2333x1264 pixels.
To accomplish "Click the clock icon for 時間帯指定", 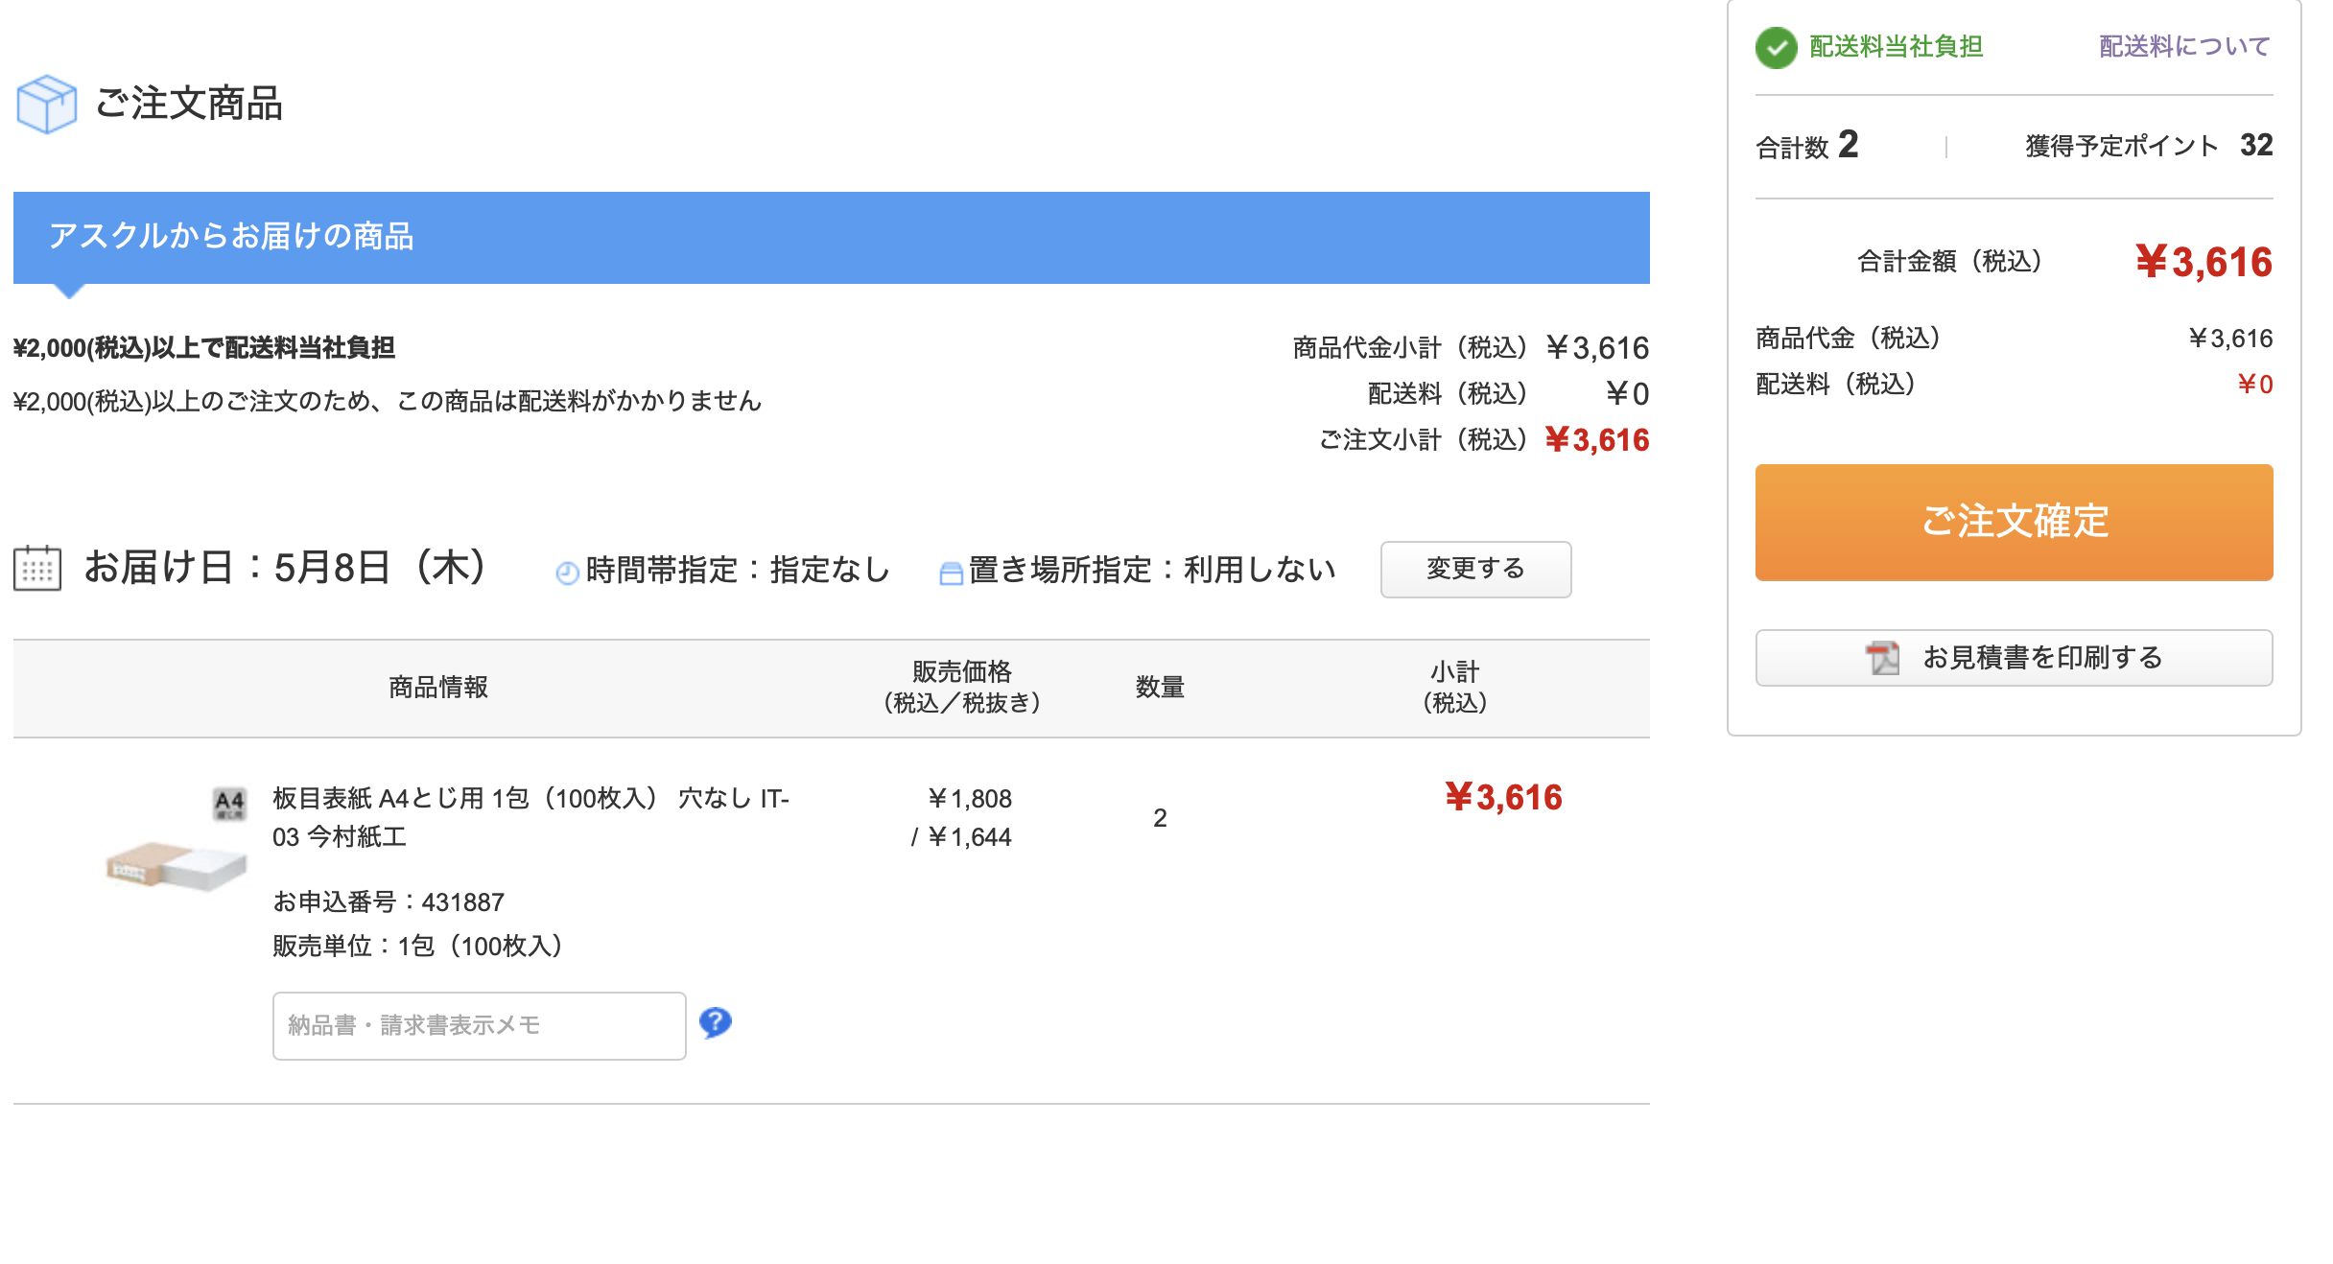I will click(567, 573).
